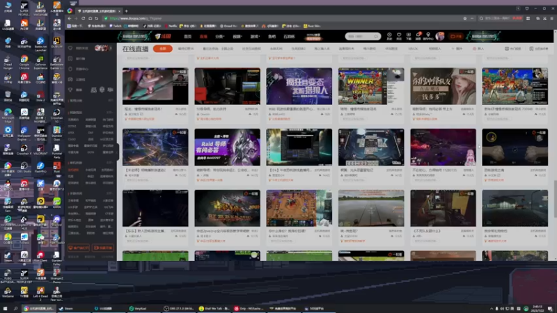Image resolution: width=557 pixels, height=313 pixels.
Task: Open WeGame desktop shortcut
Action: 8,292
